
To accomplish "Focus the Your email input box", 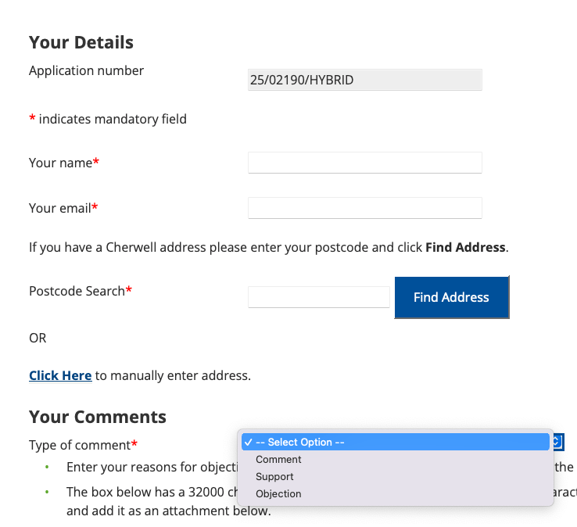I will tap(364, 208).
